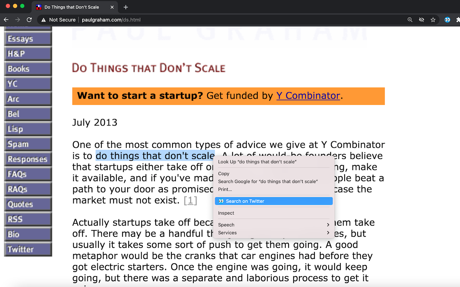
Task: Click the browser back arrow
Action: point(6,20)
